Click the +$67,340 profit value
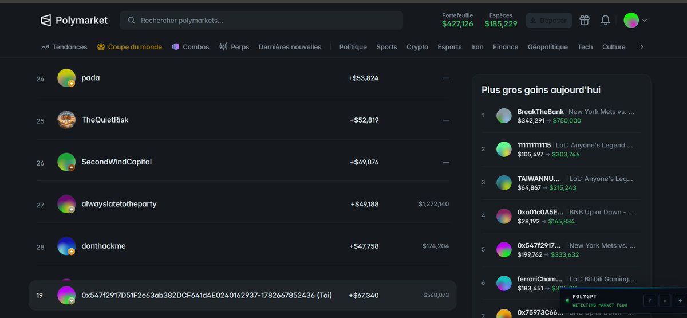The width and height of the screenshot is (687, 318). tap(363, 295)
